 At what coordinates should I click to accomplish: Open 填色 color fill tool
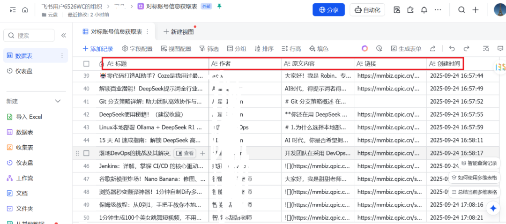pos(319,49)
